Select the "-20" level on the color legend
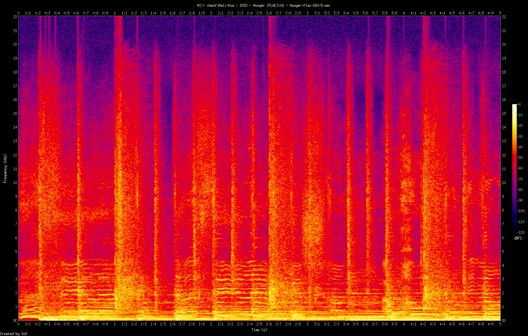Image resolution: width=528 pixels, height=336 pixels. pyautogui.click(x=520, y=126)
